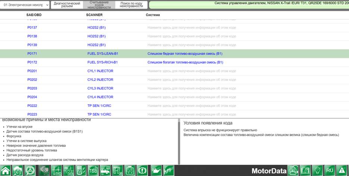Viewport: 349px width, 176px height.
Task: Click 'Утечки на впуске' cause item
Action: [x=19, y=127]
